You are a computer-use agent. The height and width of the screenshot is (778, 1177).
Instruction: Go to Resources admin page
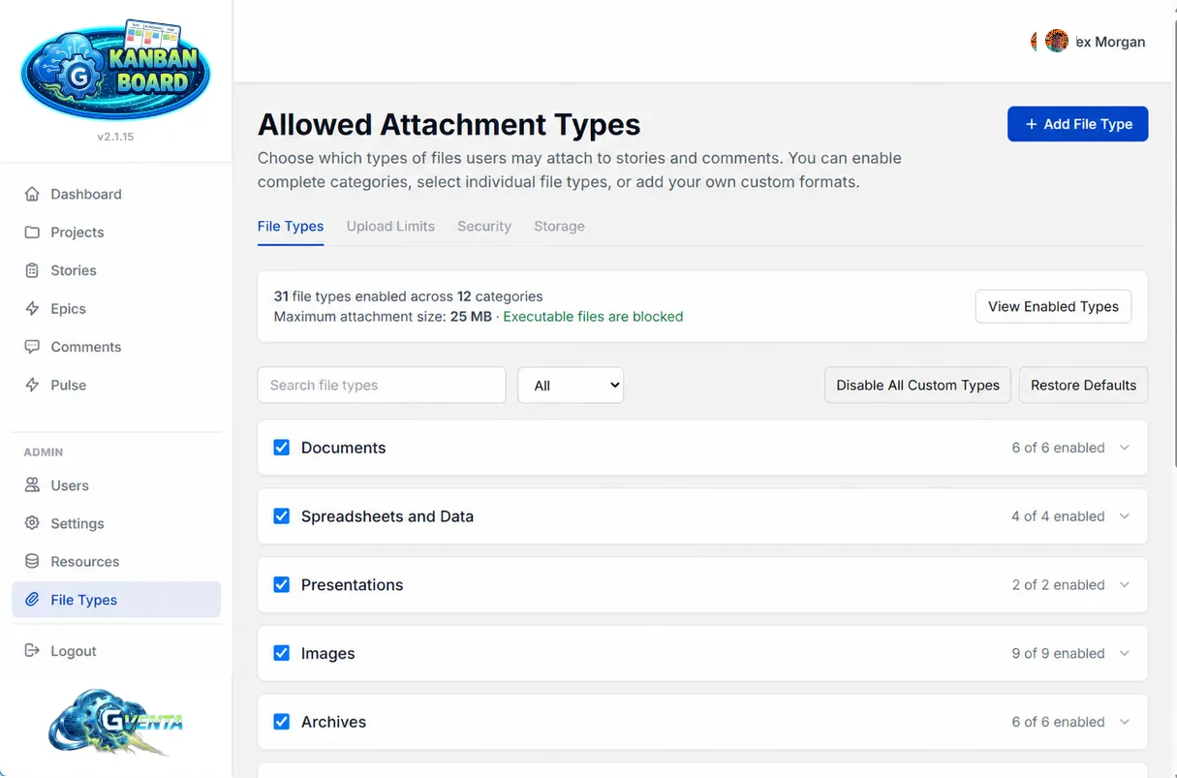coord(116,562)
